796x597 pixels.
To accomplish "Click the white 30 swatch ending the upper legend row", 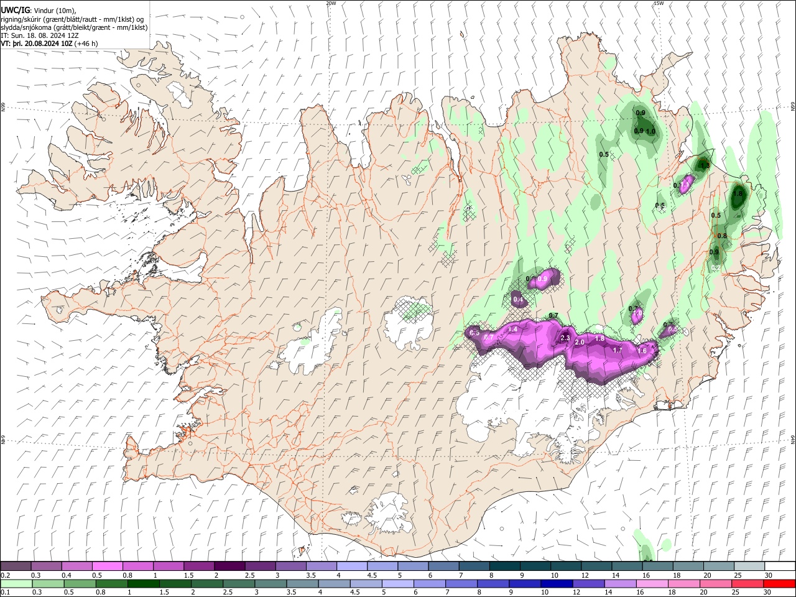I will click(779, 566).
